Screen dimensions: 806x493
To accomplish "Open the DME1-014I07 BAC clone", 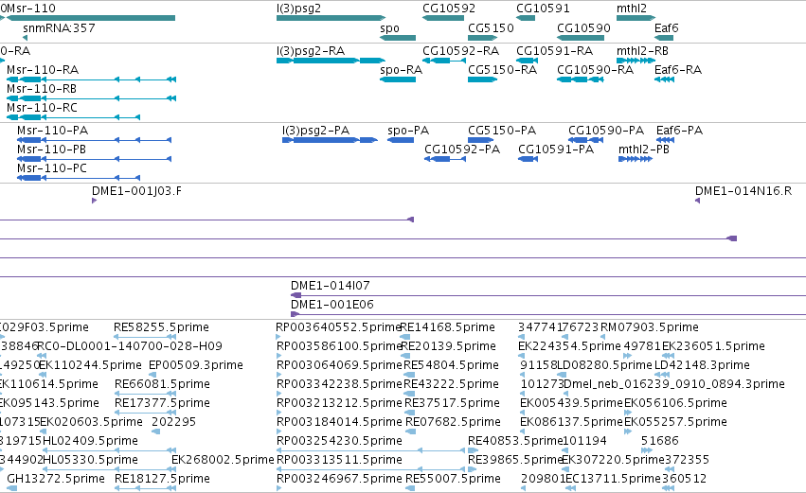I will coord(548,295).
